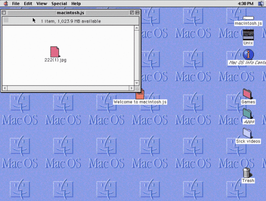Select the Unix desktop icon
The width and height of the screenshot is (266, 201).
(249, 35)
